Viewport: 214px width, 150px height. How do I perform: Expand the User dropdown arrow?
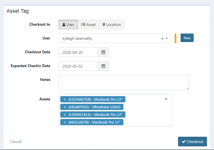point(167,39)
